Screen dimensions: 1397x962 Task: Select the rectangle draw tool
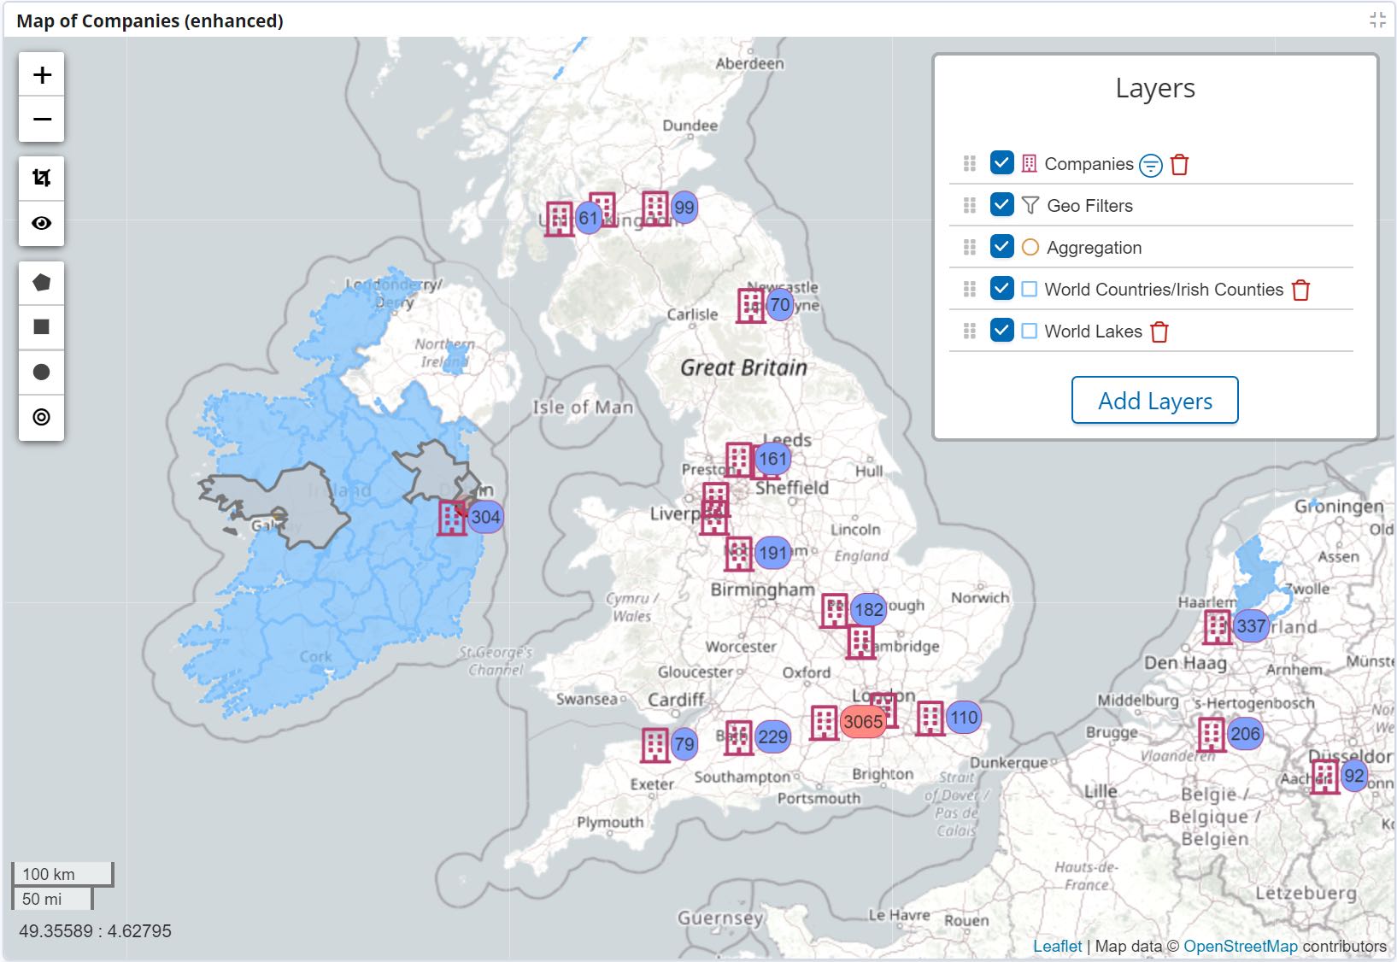coord(42,327)
